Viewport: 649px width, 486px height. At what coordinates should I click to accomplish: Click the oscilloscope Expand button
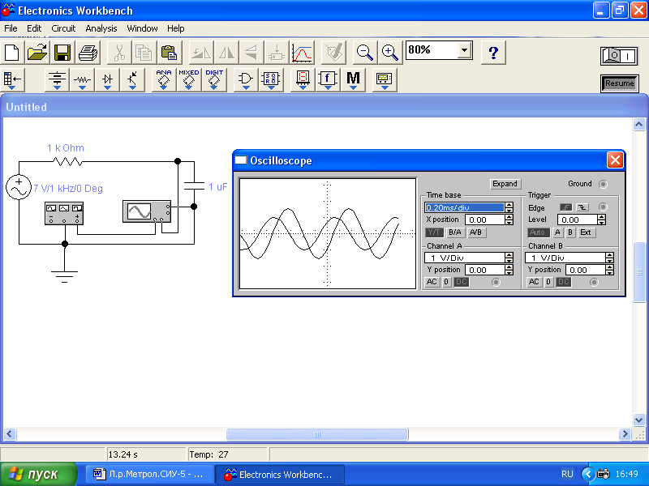505,184
